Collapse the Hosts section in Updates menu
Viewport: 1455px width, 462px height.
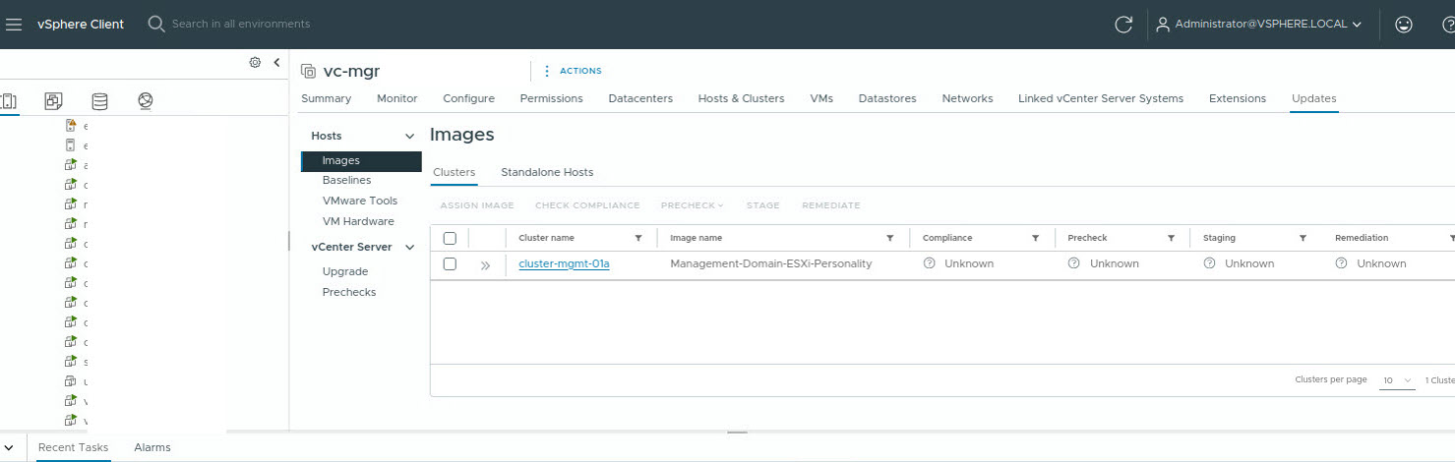(x=409, y=136)
